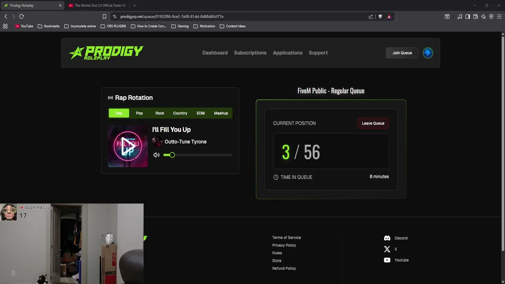
Task: Open the Youtube text link in the footer
Action: [x=402, y=260]
